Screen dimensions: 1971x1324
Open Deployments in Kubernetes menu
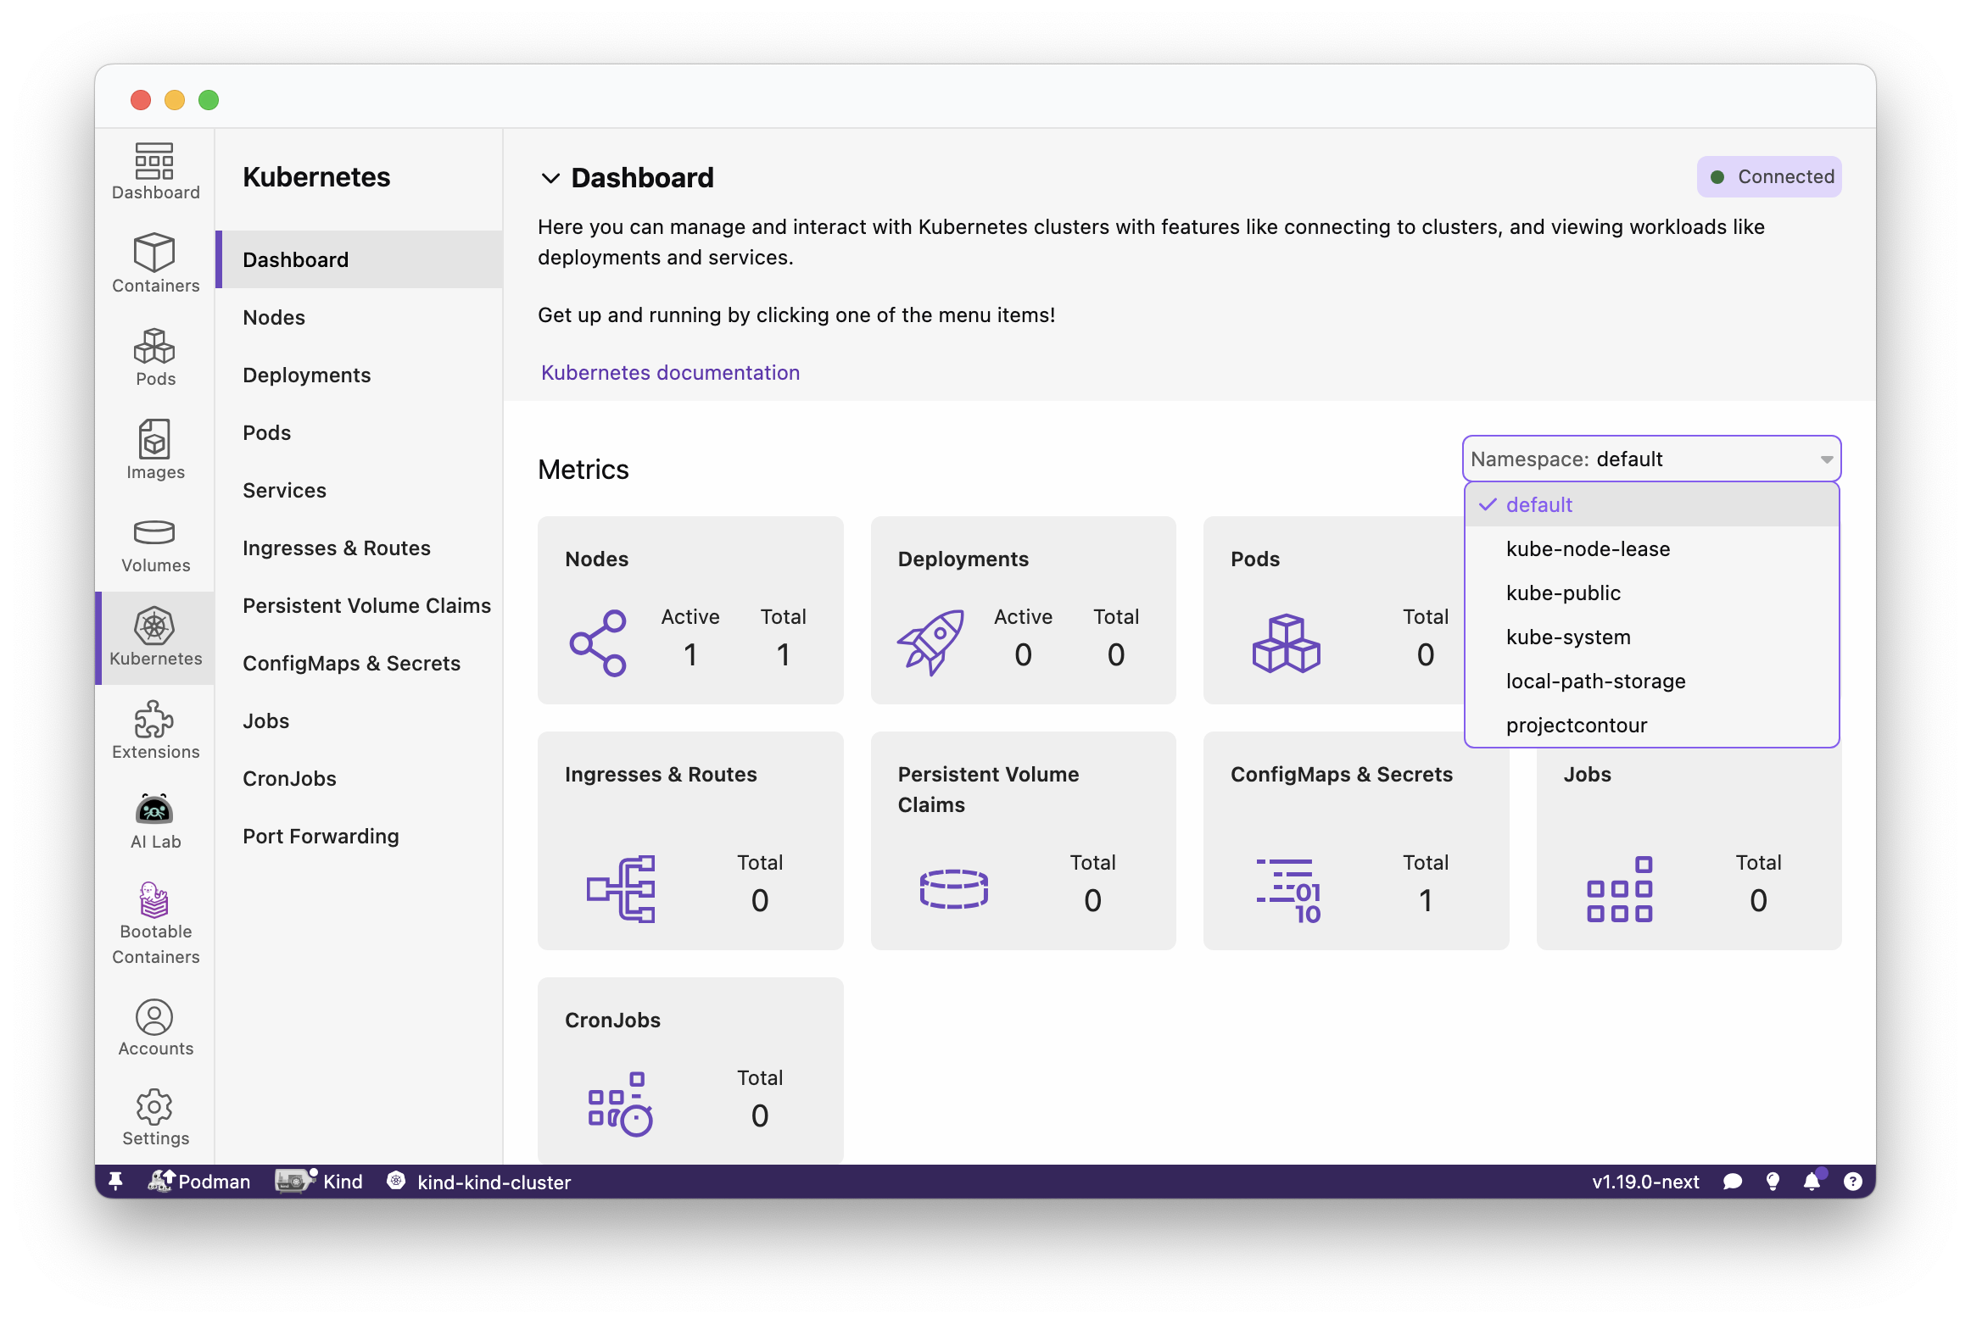click(x=306, y=376)
